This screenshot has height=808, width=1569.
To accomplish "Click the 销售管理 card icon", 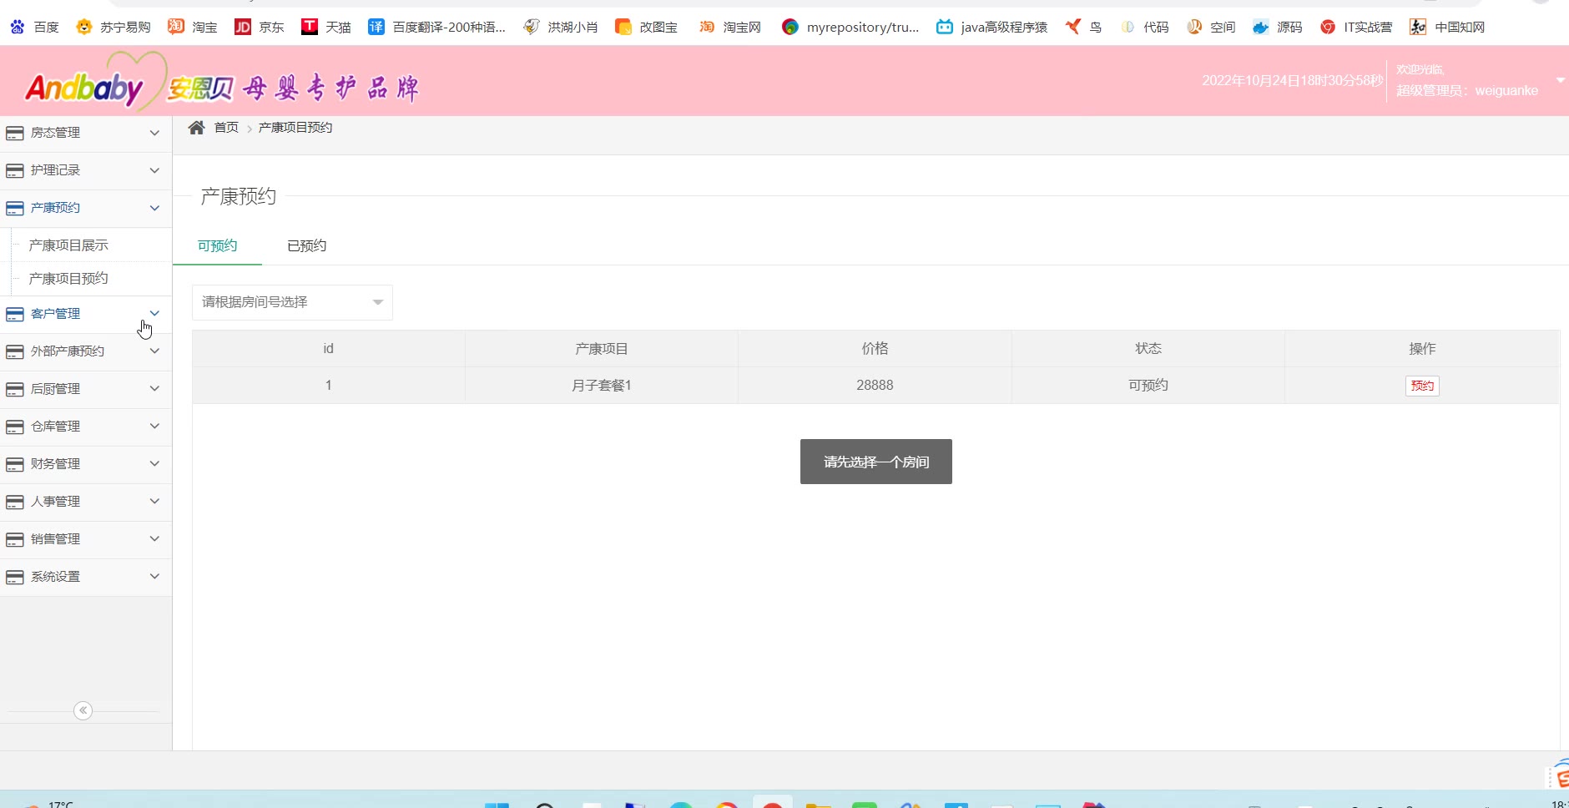I will tap(14, 540).
